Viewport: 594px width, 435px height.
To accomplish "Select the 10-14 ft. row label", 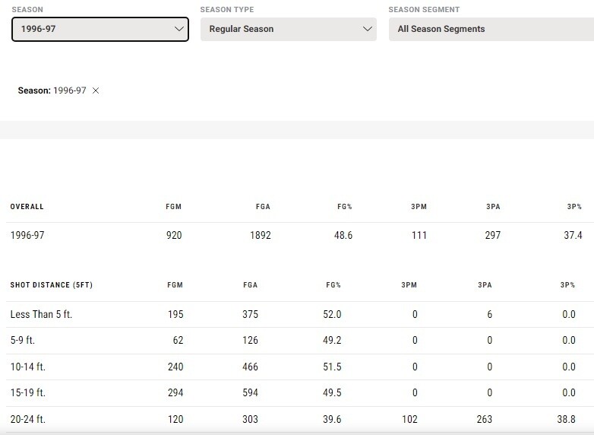I will click(x=28, y=367).
